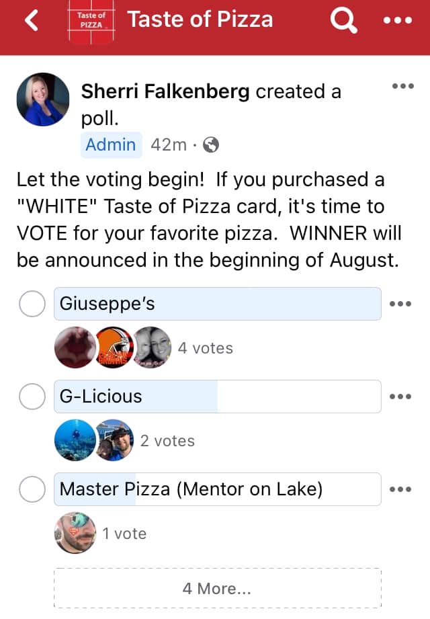The image size is (430, 619).
Task: Open header three-dot options menu
Action: click(397, 21)
